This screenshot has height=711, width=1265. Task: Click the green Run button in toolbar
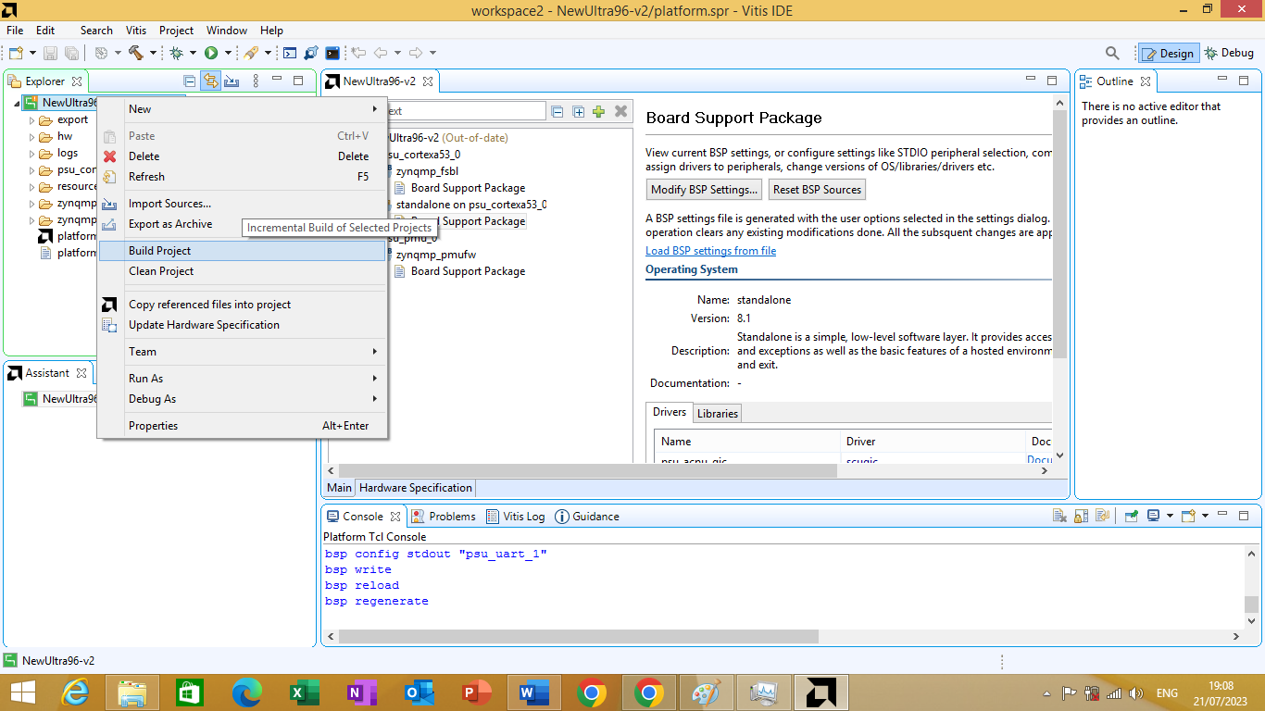211,53
